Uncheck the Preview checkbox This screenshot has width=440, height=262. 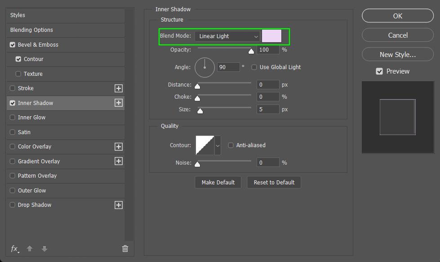[379, 71]
